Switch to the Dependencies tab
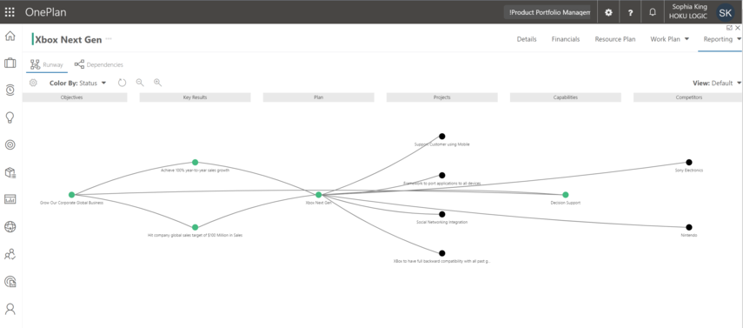 [99, 64]
